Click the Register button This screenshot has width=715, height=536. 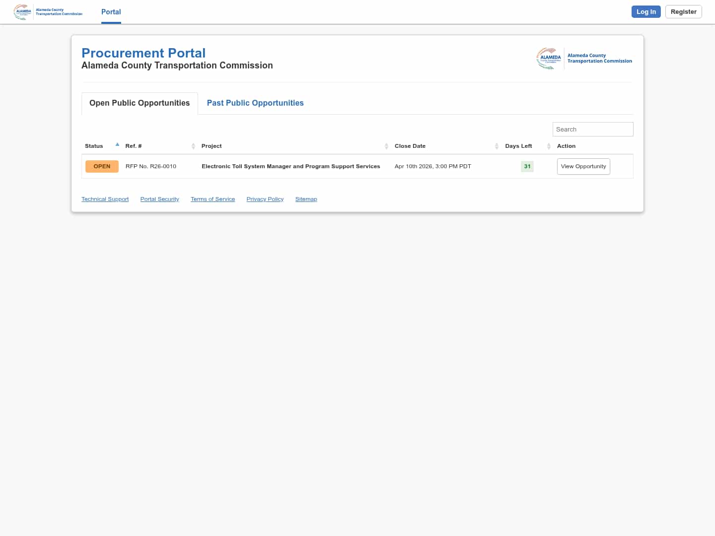coord(683,12)
